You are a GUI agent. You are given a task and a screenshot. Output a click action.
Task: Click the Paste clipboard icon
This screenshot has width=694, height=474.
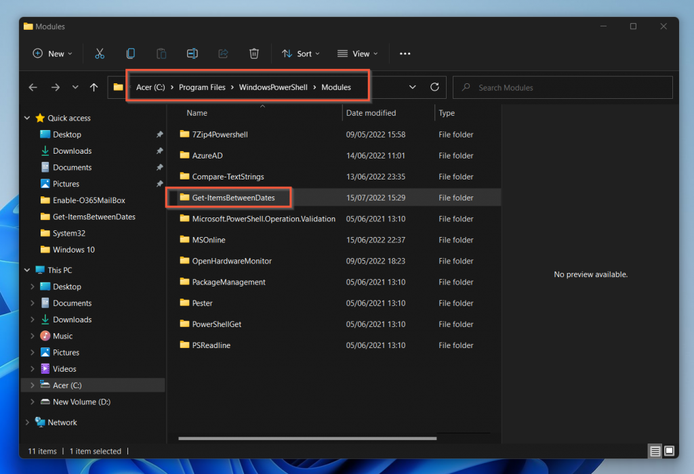(x=161, y=53)
